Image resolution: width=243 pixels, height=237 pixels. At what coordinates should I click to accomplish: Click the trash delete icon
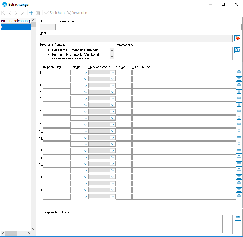pyautogui.click(x=38, y=13)
